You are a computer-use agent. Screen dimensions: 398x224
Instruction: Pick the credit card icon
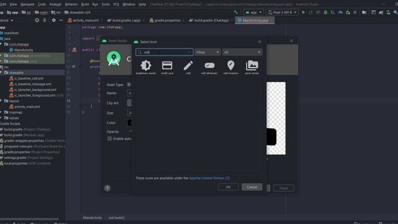tap(167, 67)
